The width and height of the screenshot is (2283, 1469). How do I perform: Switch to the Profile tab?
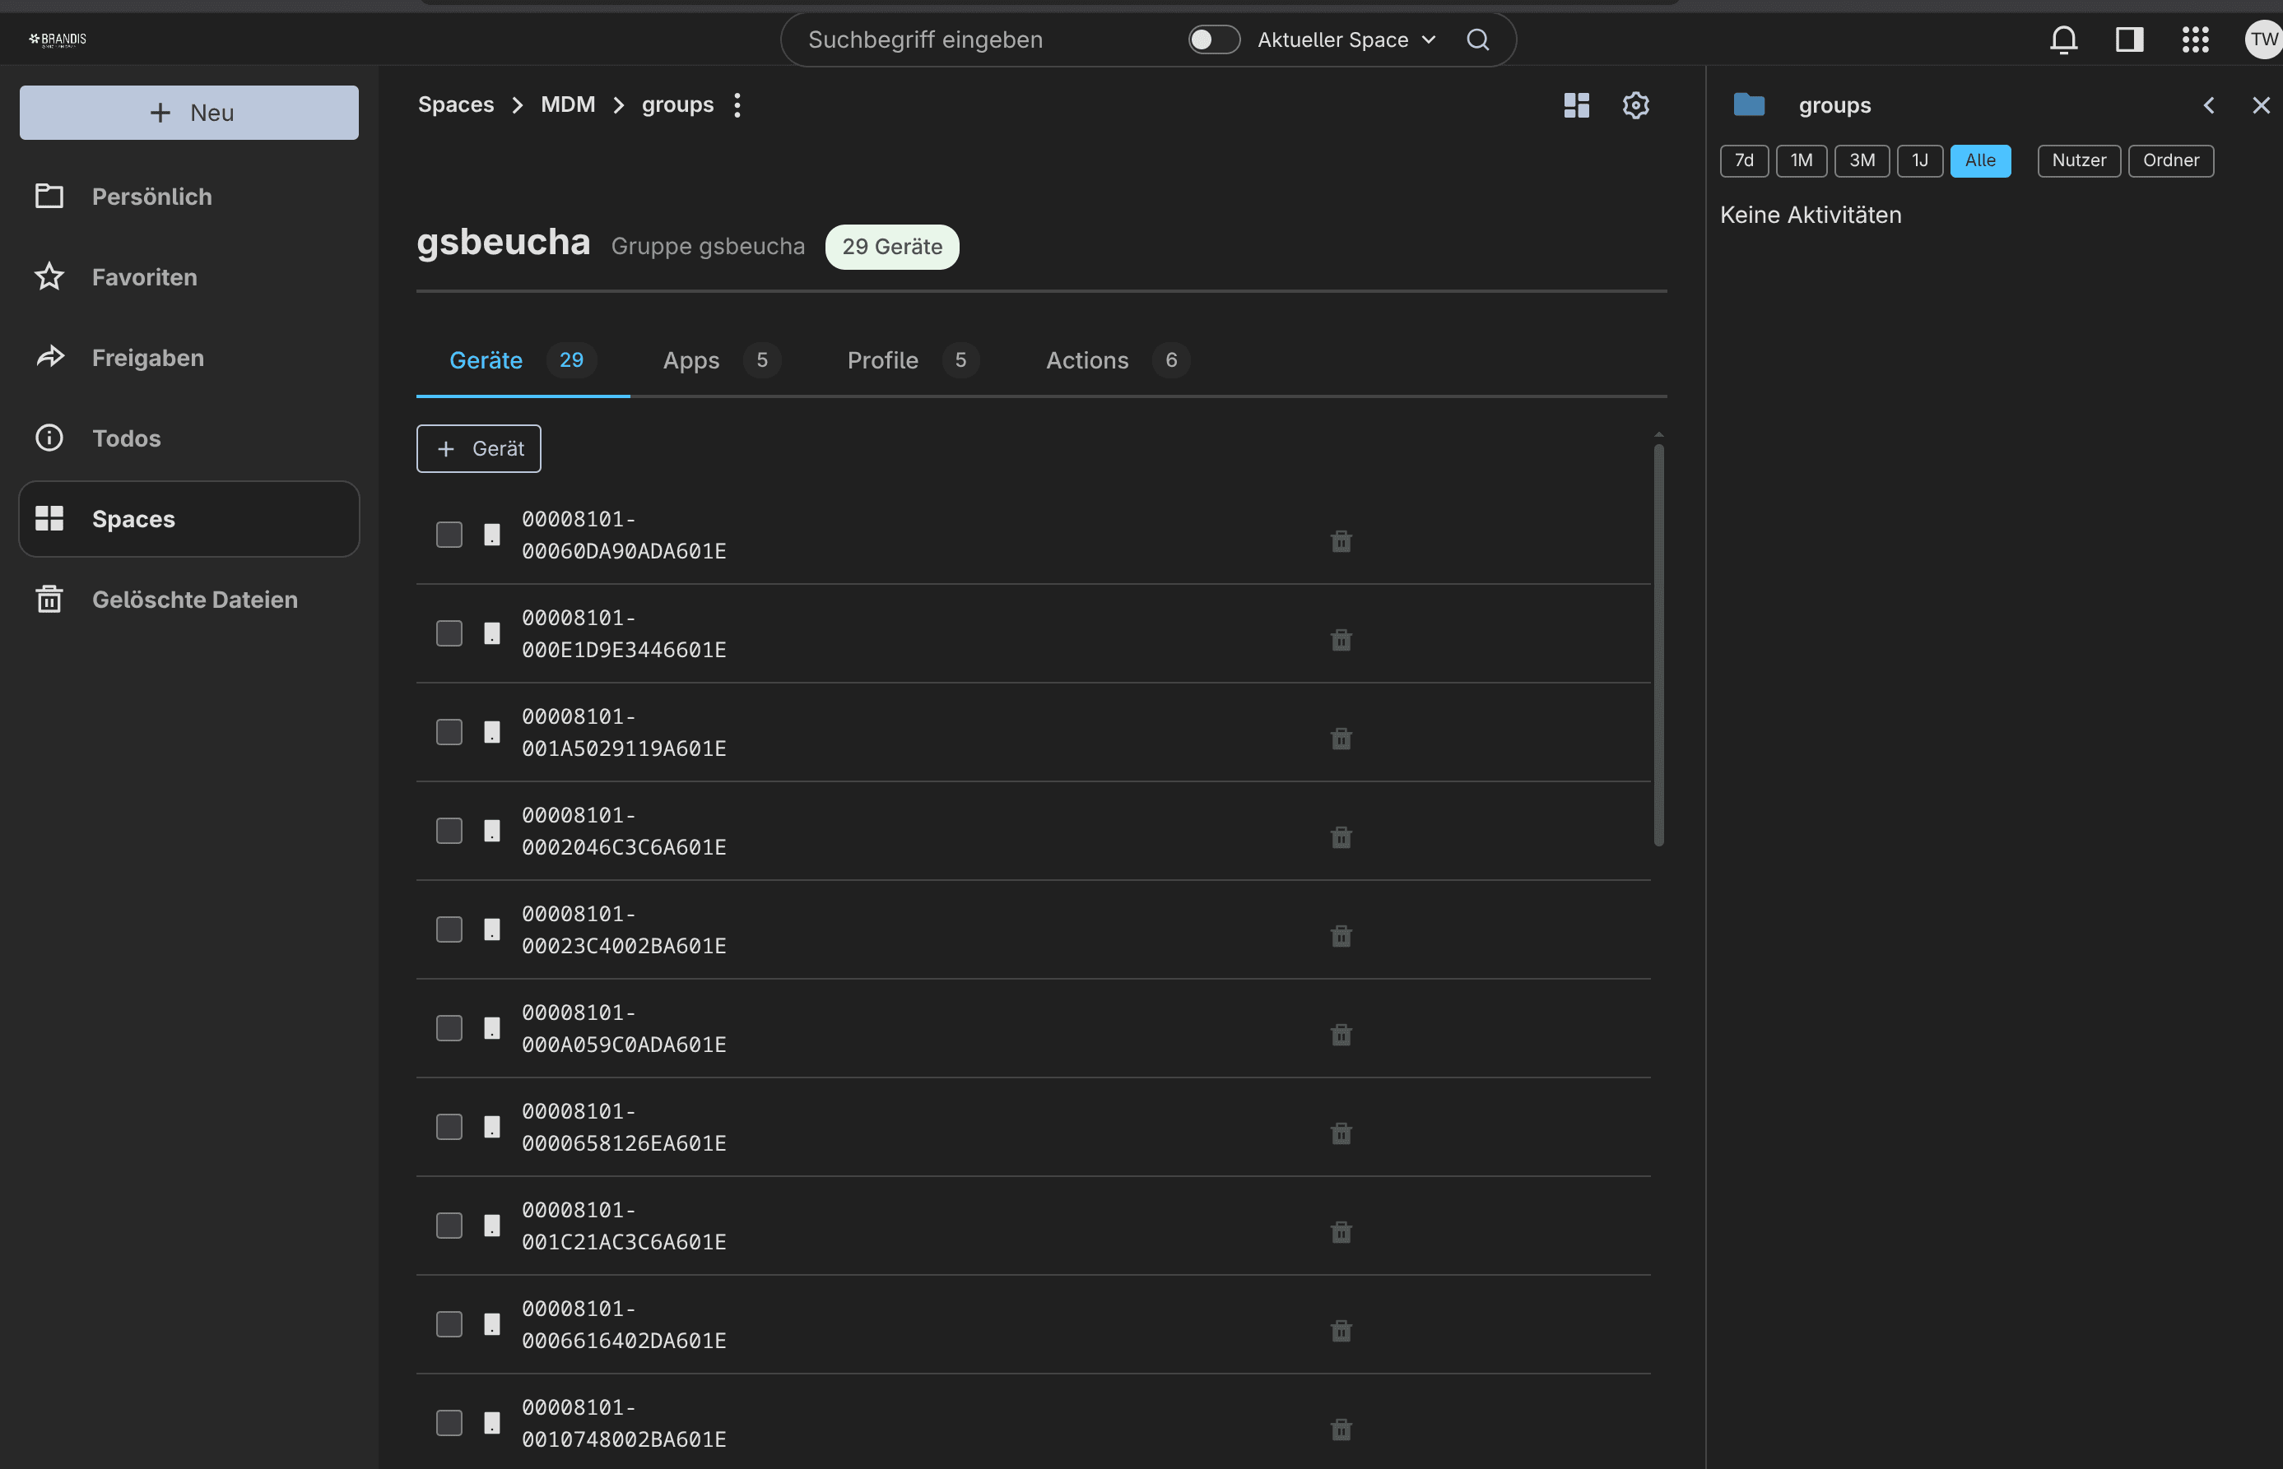(914, 360)
